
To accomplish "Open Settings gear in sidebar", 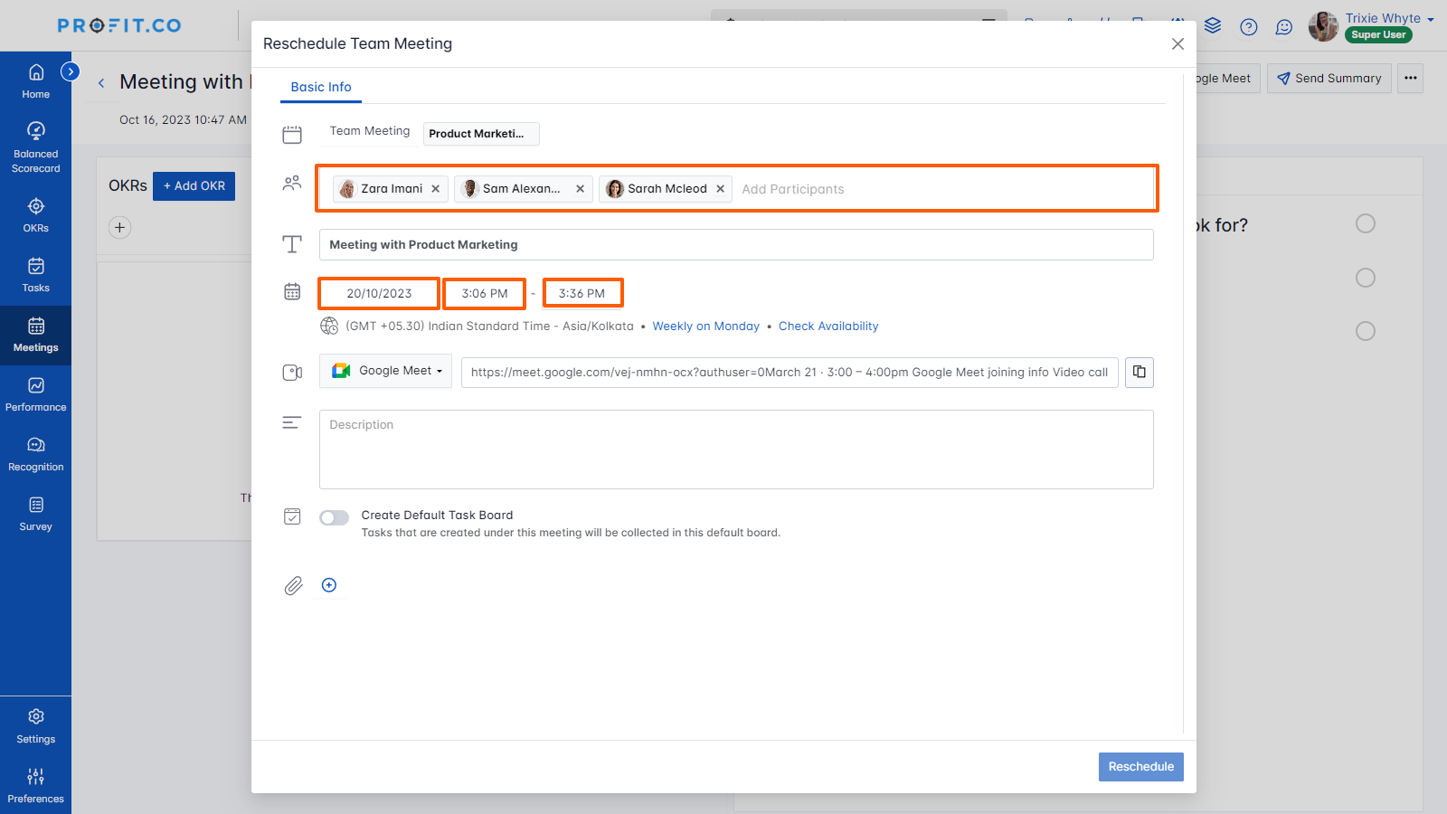I will pos(36,725).
